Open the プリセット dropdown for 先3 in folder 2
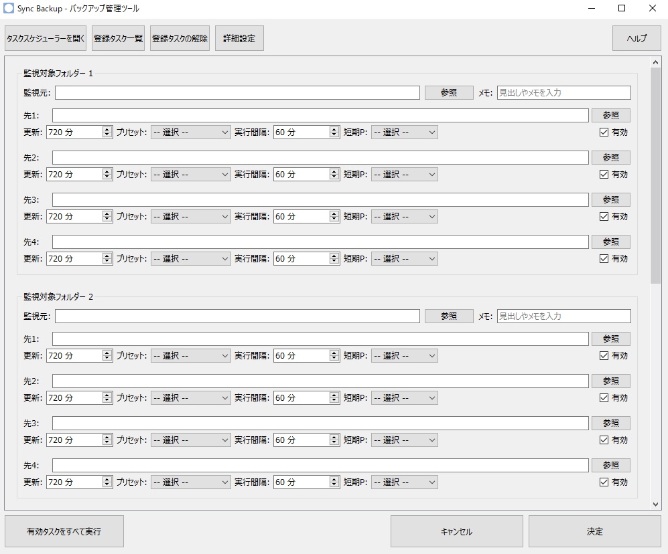The width and height of the screenshot is (668, 554). [190, 440]
